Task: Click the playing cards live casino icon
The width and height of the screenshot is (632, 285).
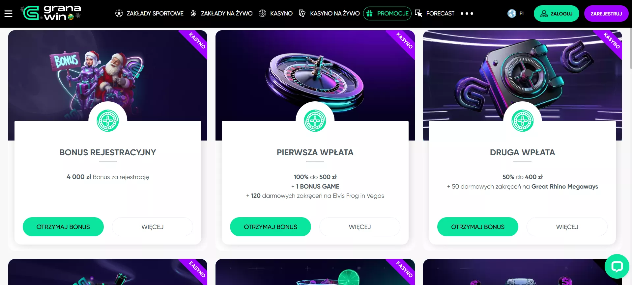Action: [302, 13]
